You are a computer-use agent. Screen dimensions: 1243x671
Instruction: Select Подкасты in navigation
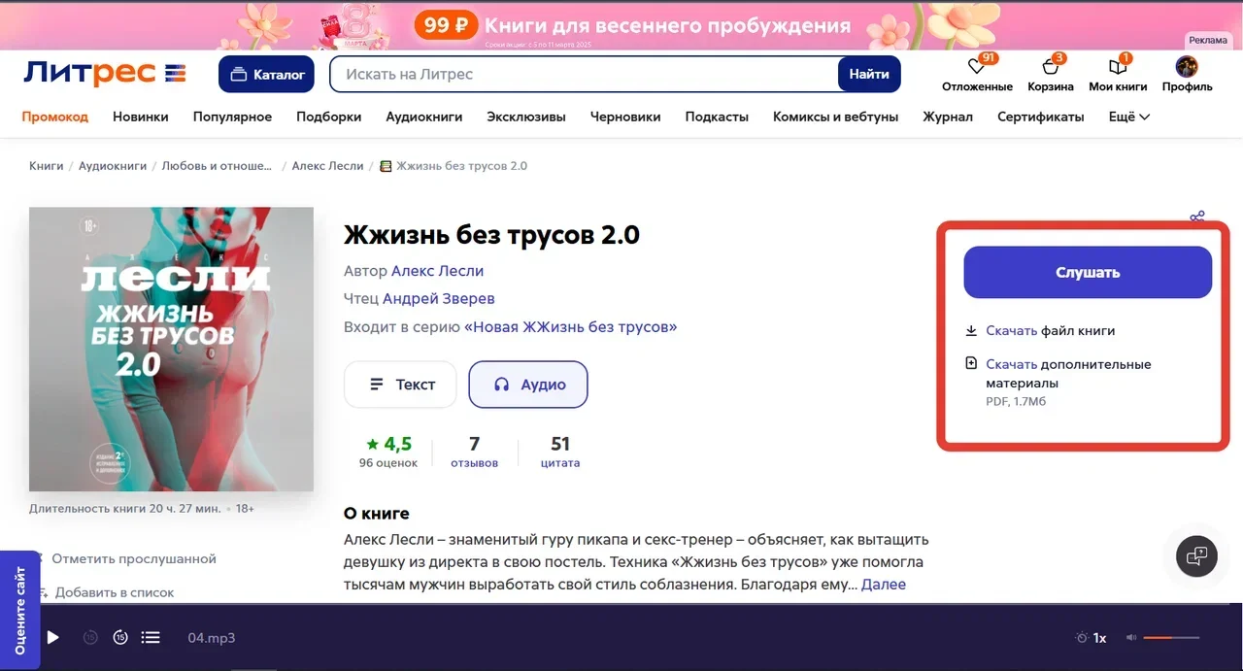click(717, 117)
